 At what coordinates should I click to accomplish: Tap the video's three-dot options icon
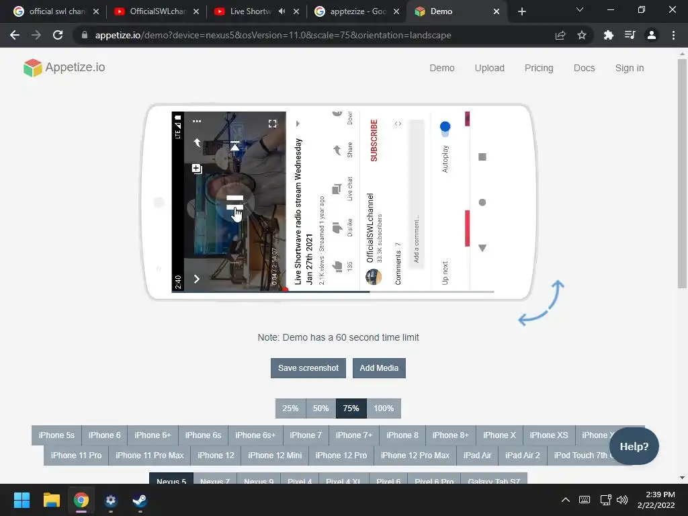click(197, 121)
